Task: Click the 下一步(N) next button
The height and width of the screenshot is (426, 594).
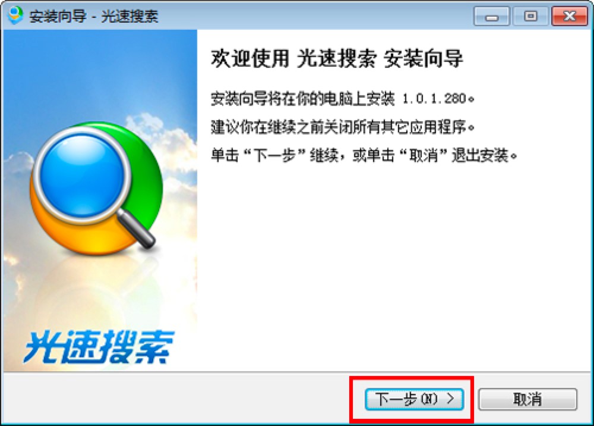Action: pos(414,399)
